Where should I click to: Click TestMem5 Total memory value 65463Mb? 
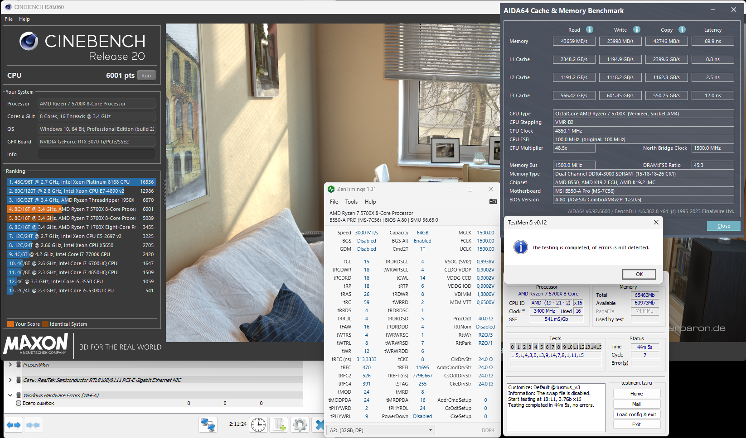tap(644, 295)
